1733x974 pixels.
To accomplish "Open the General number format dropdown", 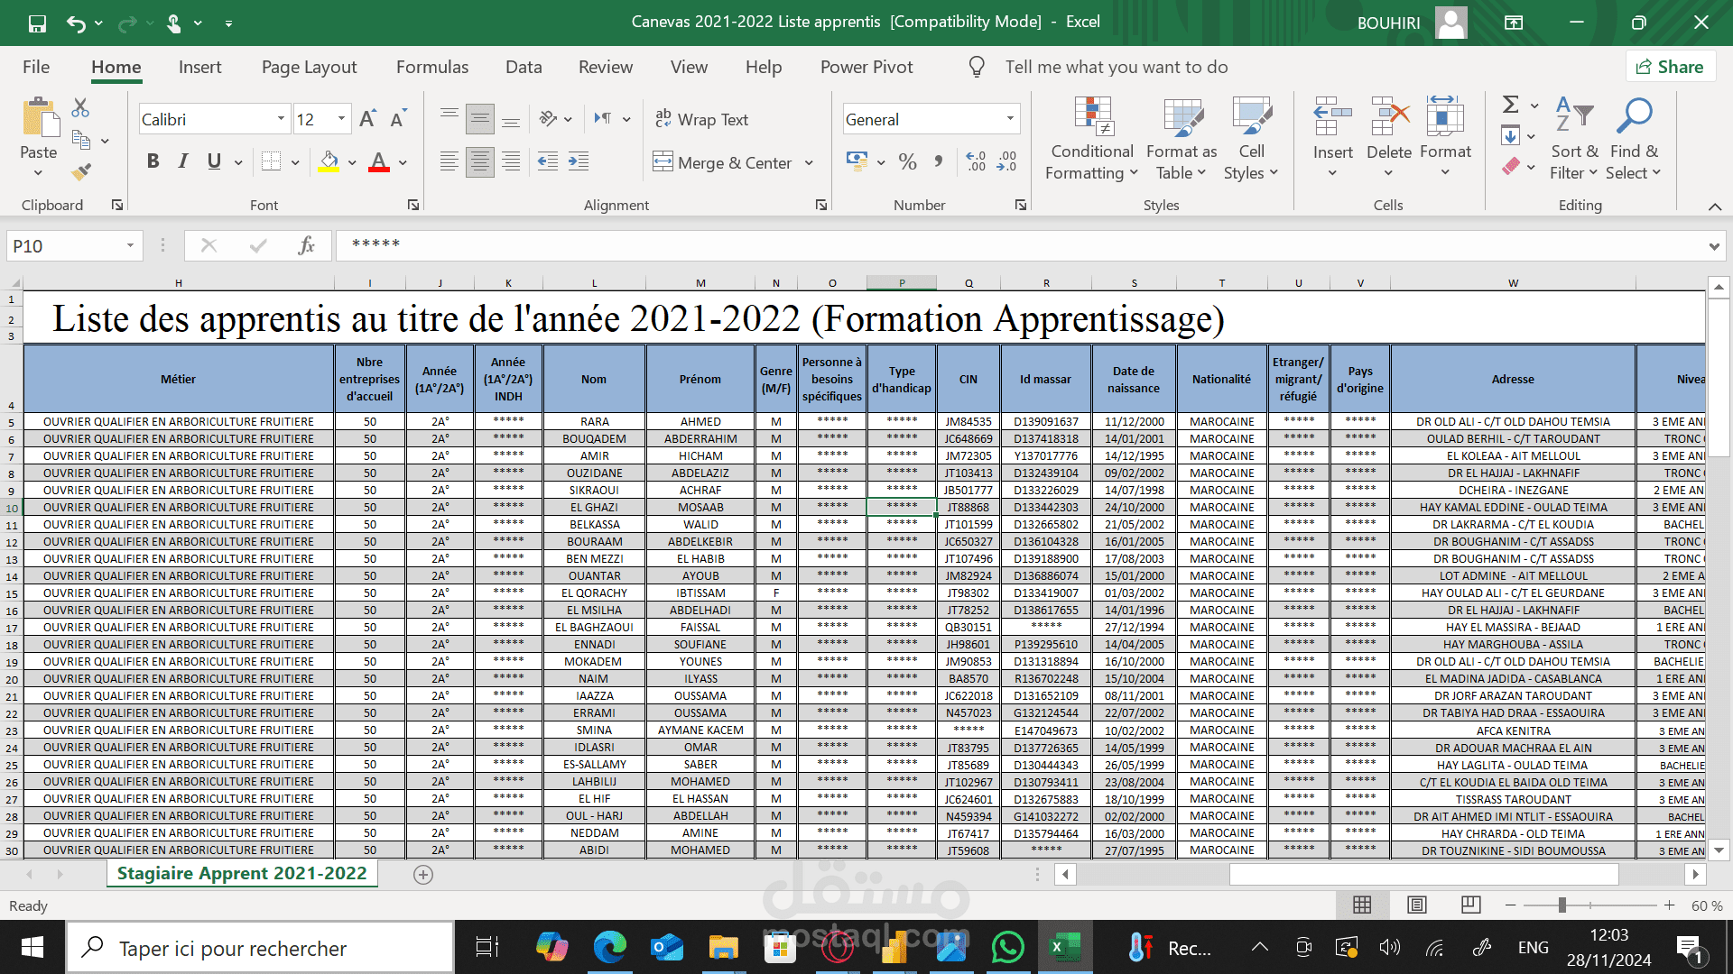I will pos(1010,119).
